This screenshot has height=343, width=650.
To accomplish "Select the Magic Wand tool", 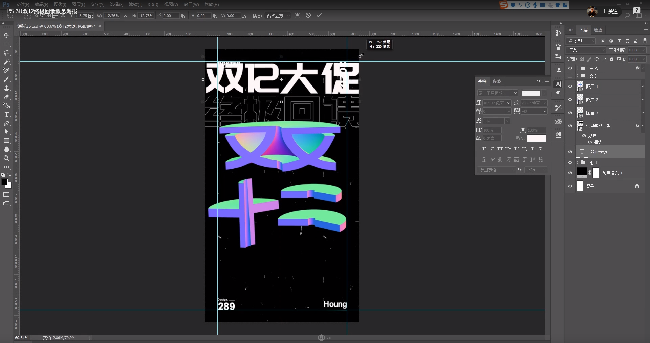I will (x=6, y=62).
